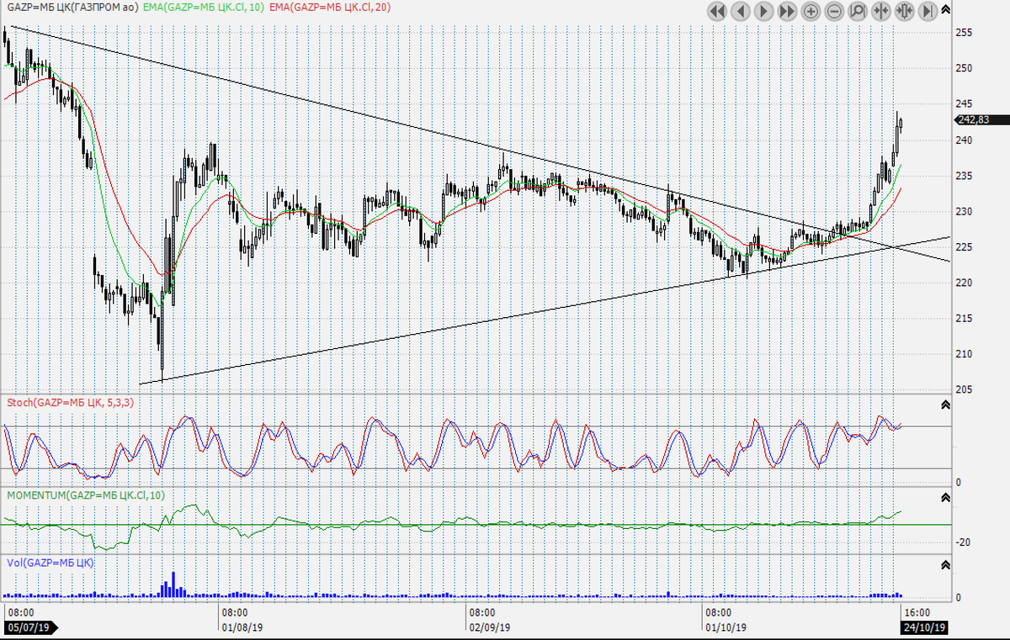This screenshot has width=1010, height=640.
Task: Zoom in using the plus button
Action: (811, 11)
